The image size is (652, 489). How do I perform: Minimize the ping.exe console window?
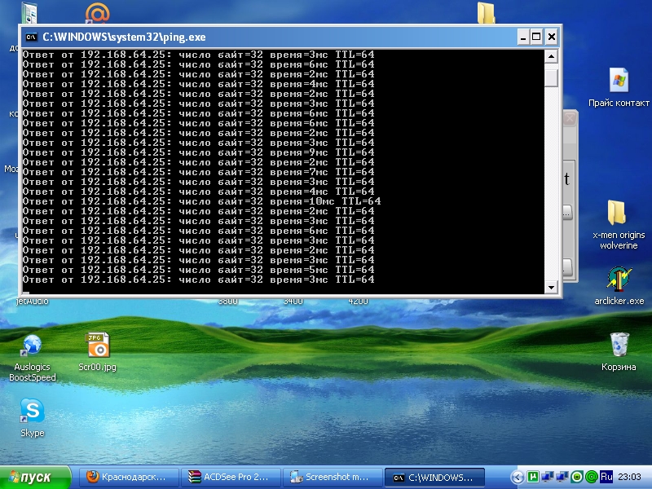523,37
